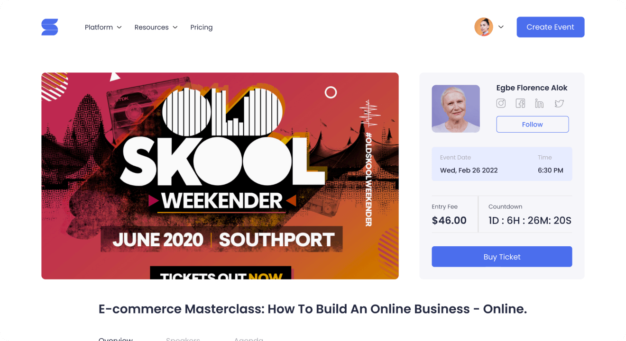Open organizer's Twitter profile icon

(x=559, y=103)
